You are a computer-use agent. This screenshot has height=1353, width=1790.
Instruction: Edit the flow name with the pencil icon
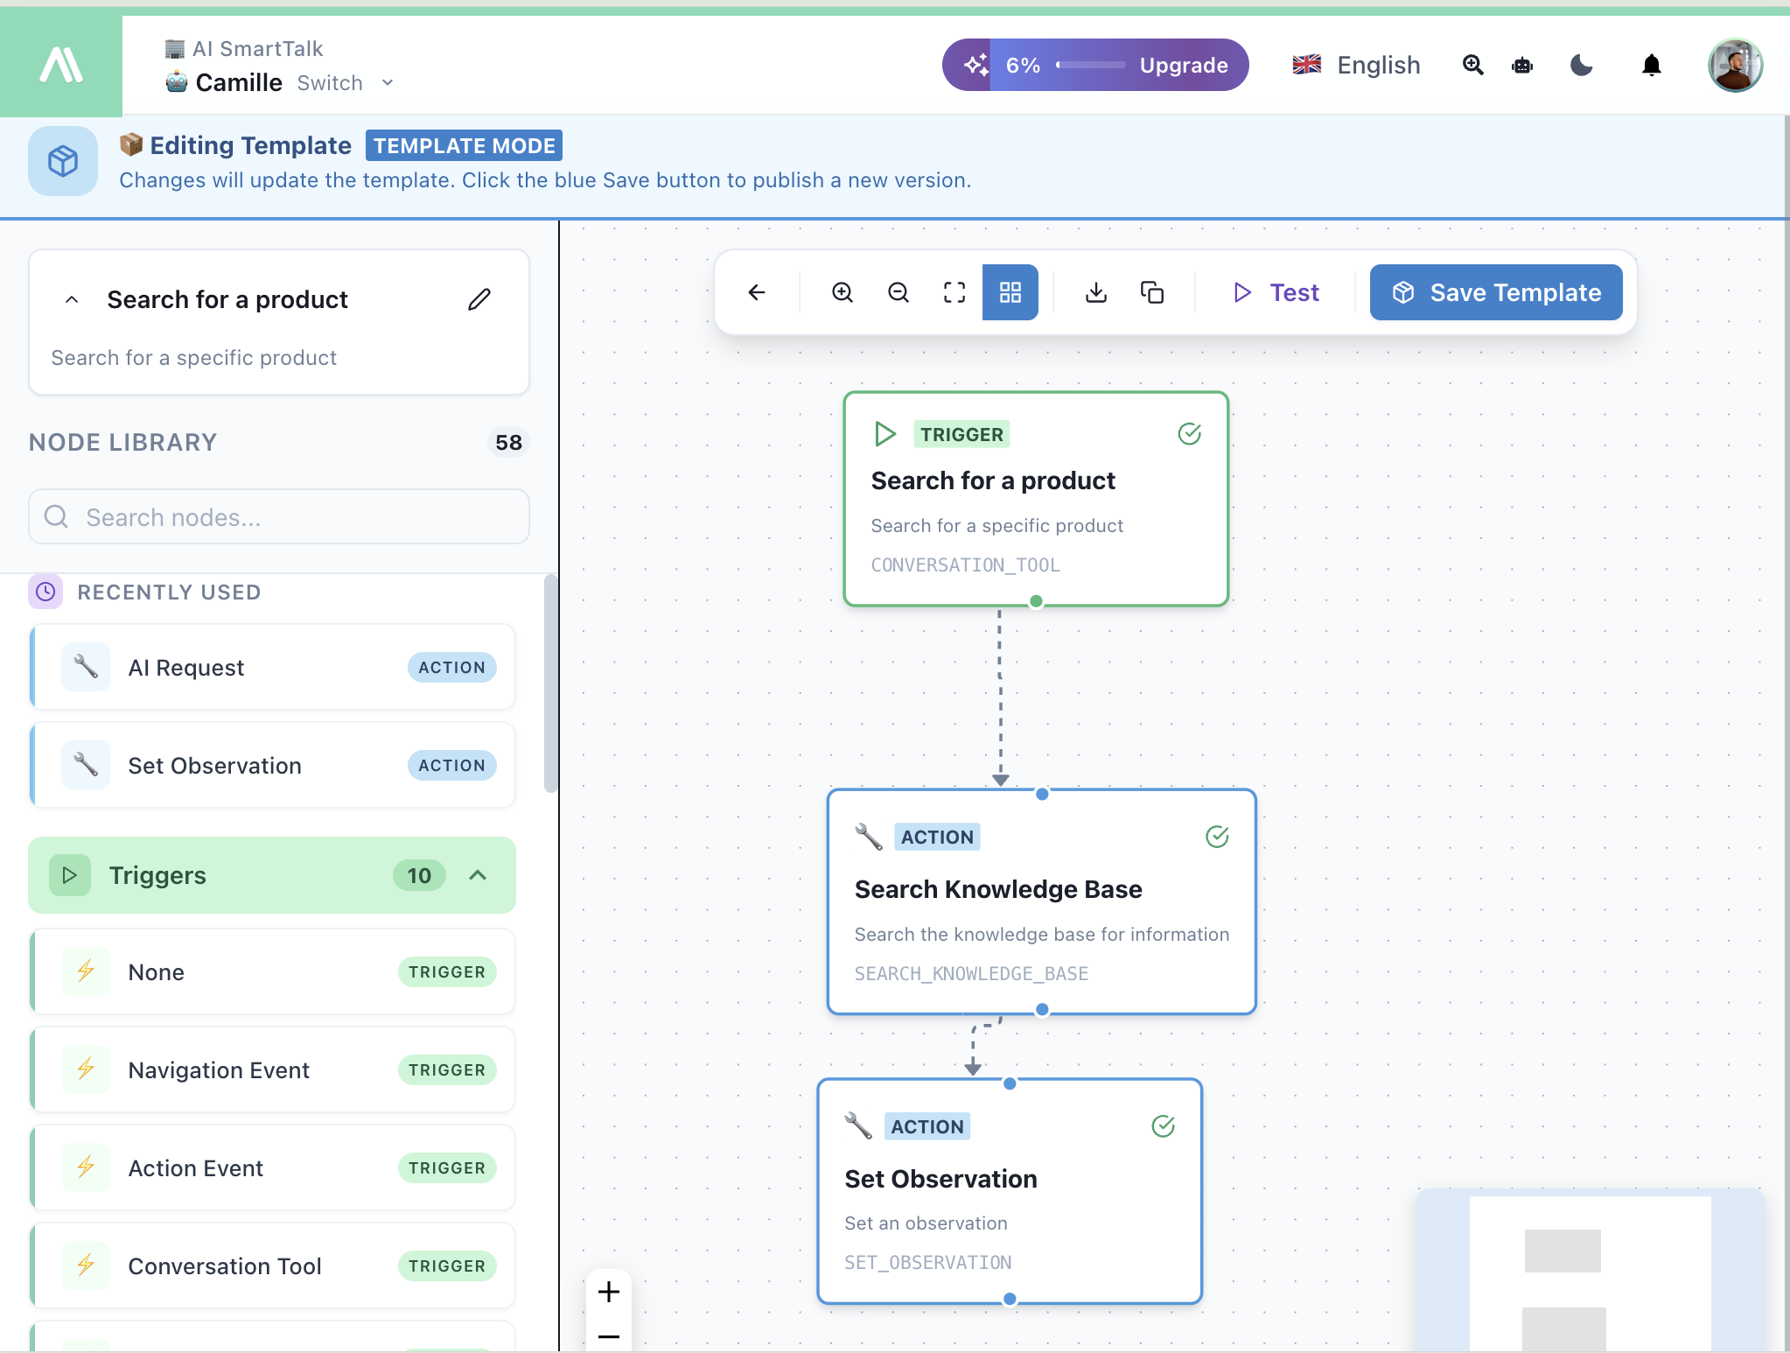(479, 299)
